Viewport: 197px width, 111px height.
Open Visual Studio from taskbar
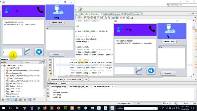[x=31, y=108]
